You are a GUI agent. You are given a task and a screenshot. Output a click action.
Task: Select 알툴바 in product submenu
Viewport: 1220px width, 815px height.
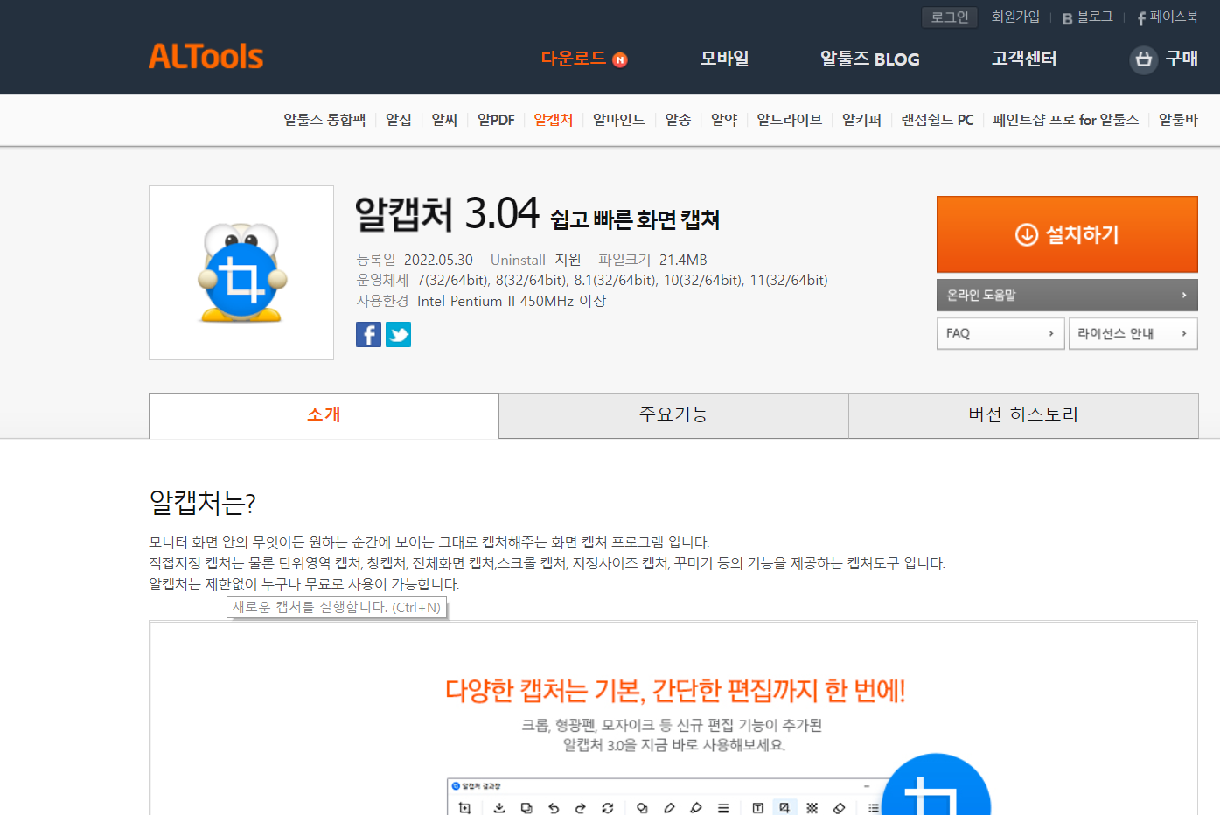tap(1178, 120)
